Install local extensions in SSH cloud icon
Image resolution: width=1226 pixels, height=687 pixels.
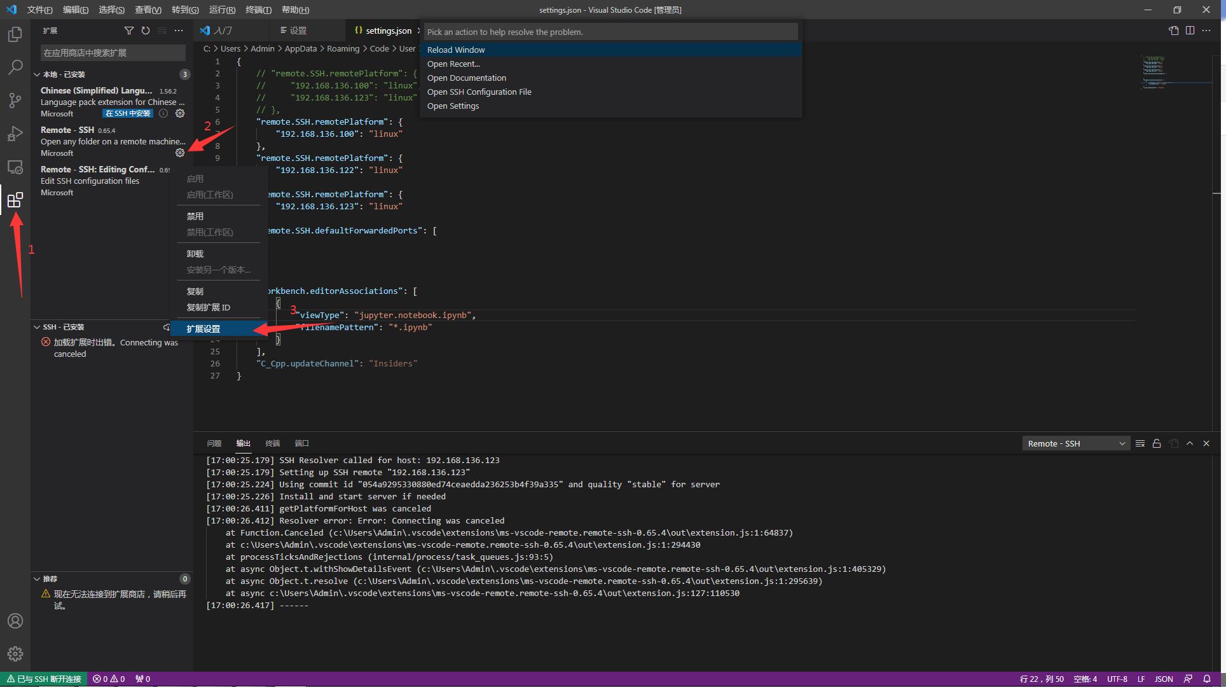(167, 327)
